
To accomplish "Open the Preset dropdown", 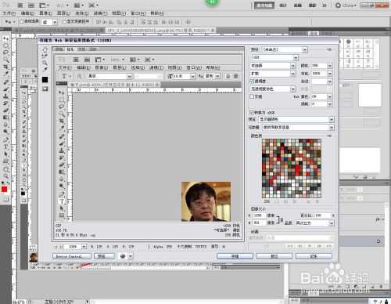I will tap(285, 49).
